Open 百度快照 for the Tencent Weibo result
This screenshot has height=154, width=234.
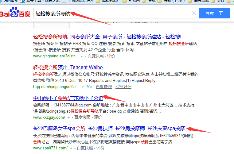[104, 87]
